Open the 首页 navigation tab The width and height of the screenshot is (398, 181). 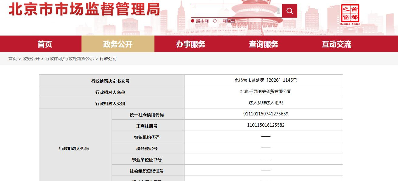(45, 44)
